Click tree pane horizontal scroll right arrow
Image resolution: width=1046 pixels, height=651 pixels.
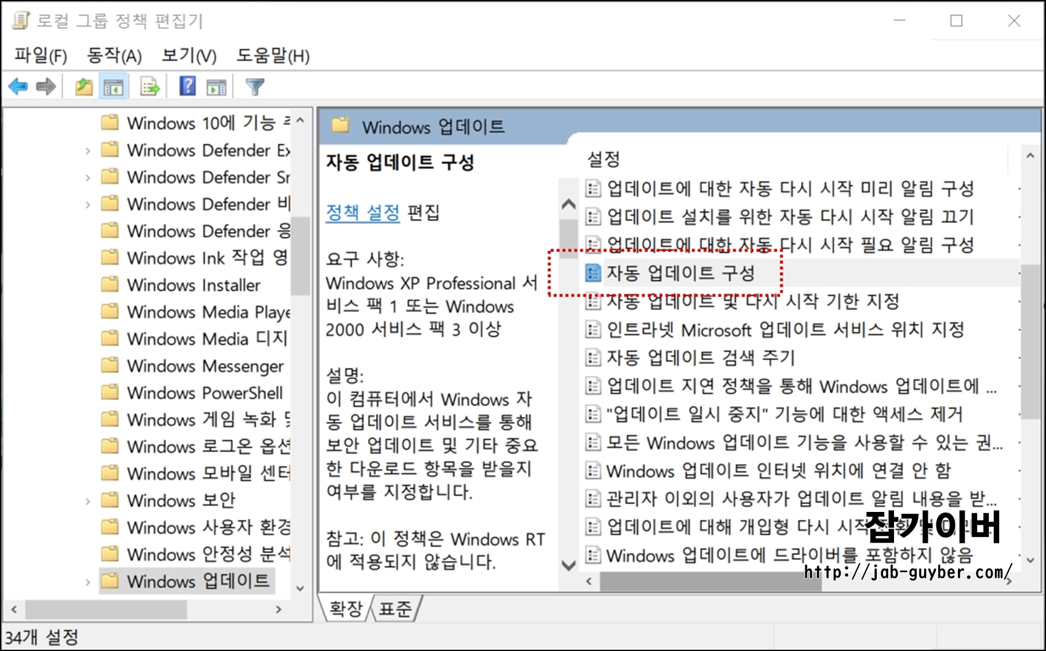coord(279,609)
